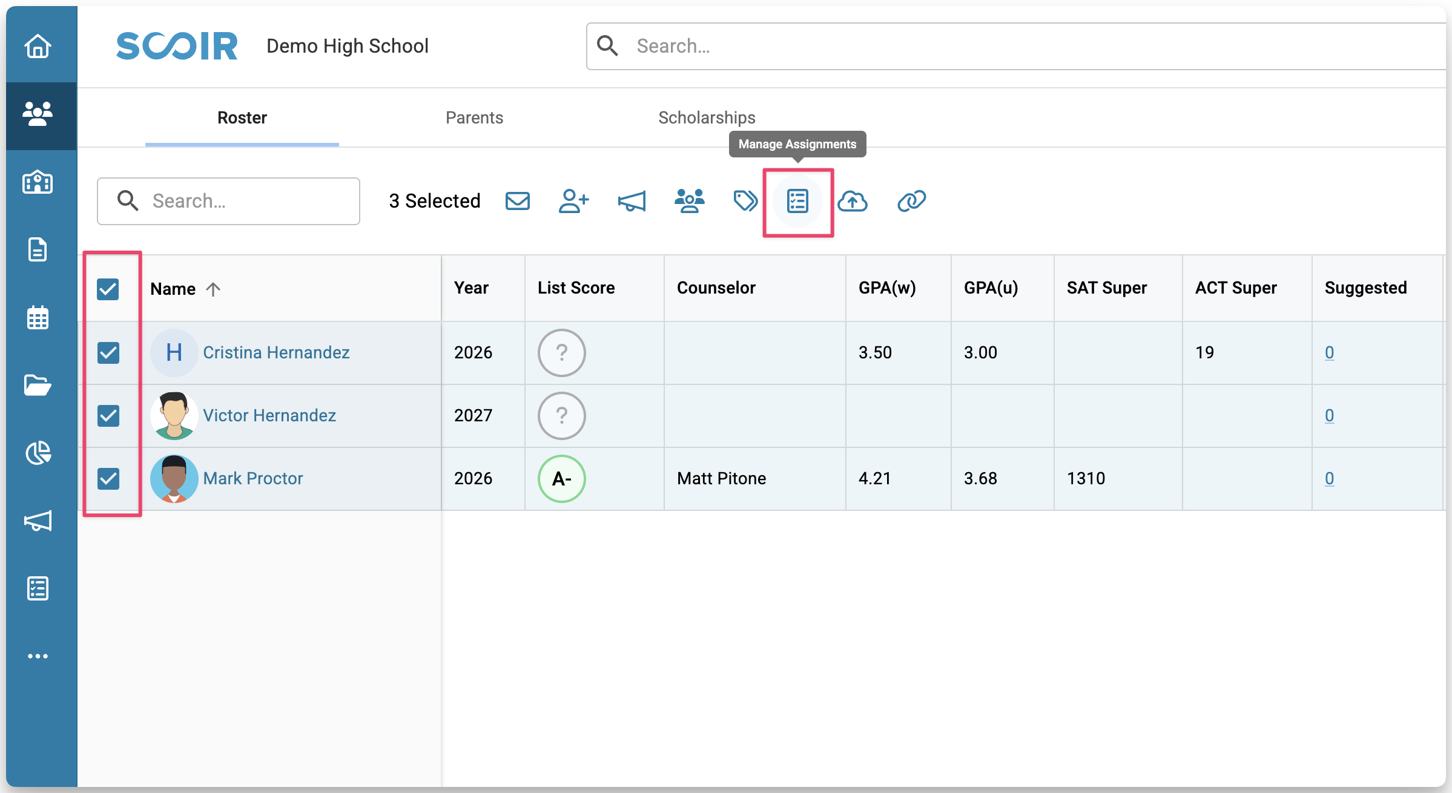Click the tags icon in toolbar
1452x793 pixels.
[745, 201]
